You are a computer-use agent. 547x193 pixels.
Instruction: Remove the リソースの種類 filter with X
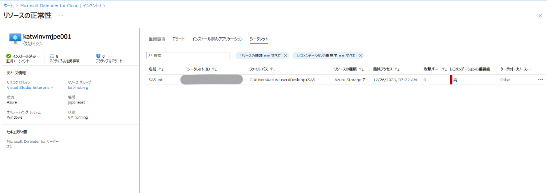pos(285,56)
